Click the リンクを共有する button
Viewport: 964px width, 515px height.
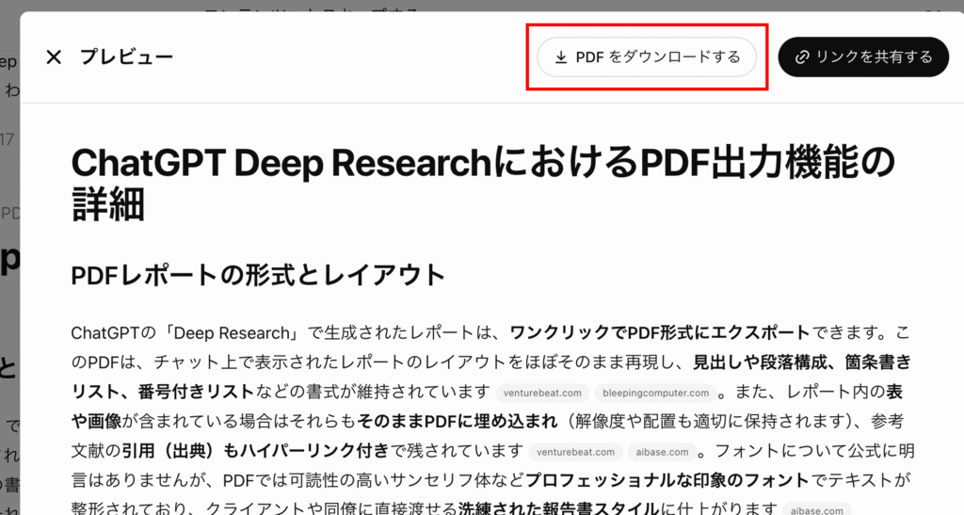(x=864, y=57)
